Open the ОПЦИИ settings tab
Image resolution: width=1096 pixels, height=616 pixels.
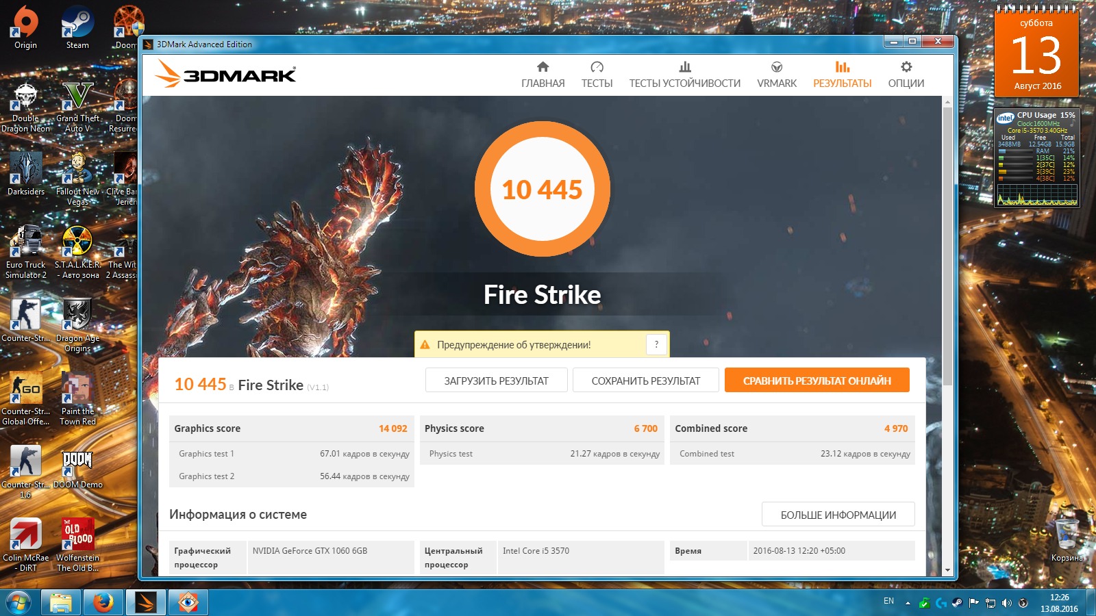point(906,75)
